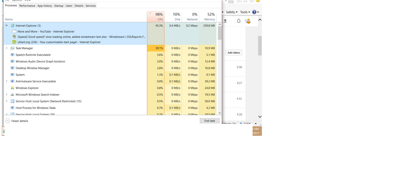Click the Speech Runtime Executable icon
The height and width of the screenshot is (191, 409).
point(12,55)
